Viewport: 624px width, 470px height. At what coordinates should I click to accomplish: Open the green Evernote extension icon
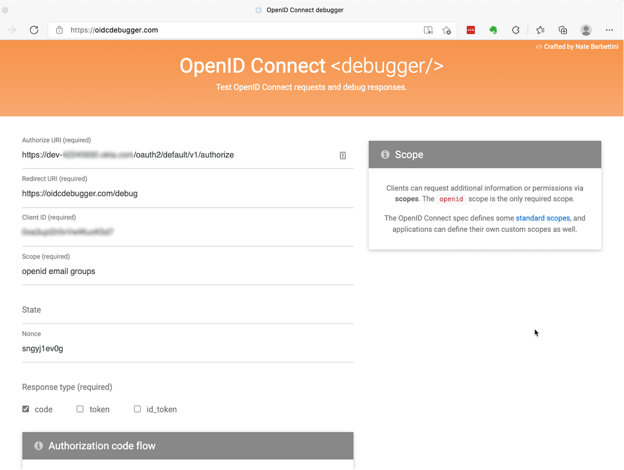click(x=493, y=30)
